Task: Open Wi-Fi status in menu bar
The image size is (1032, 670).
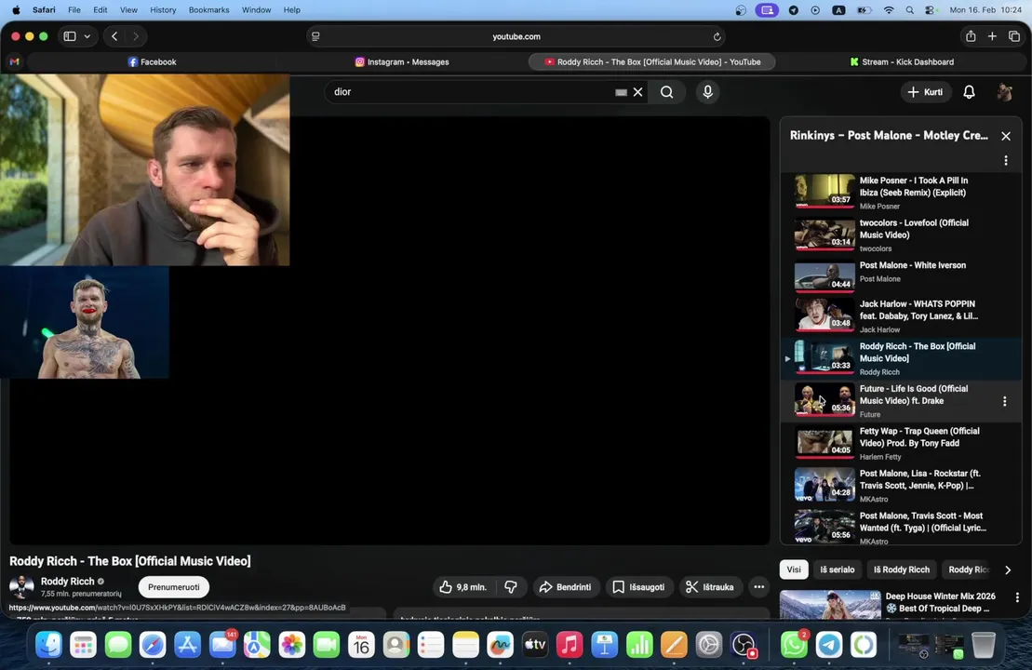Action: point(889,10)
